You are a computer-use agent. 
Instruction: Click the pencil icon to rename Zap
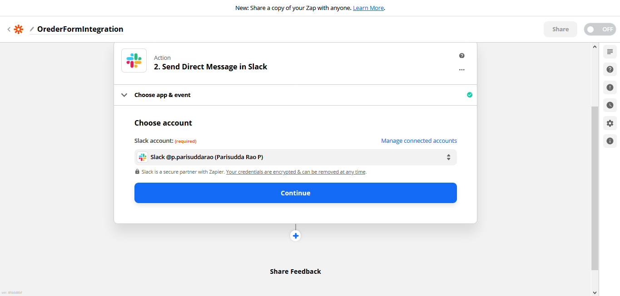[x=32, y=29]
